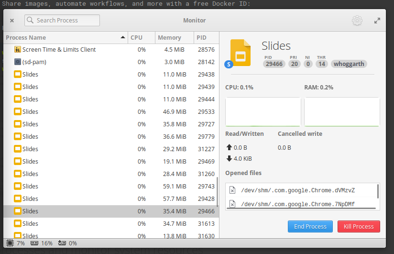Sort by PID column header
The height and width of the screenshot is (254, 394).
tap(206, 38)
